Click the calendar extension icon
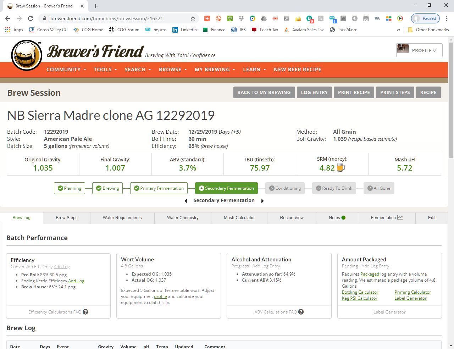The height and width of the screenshot is (349, 454). tap(366, 18)
